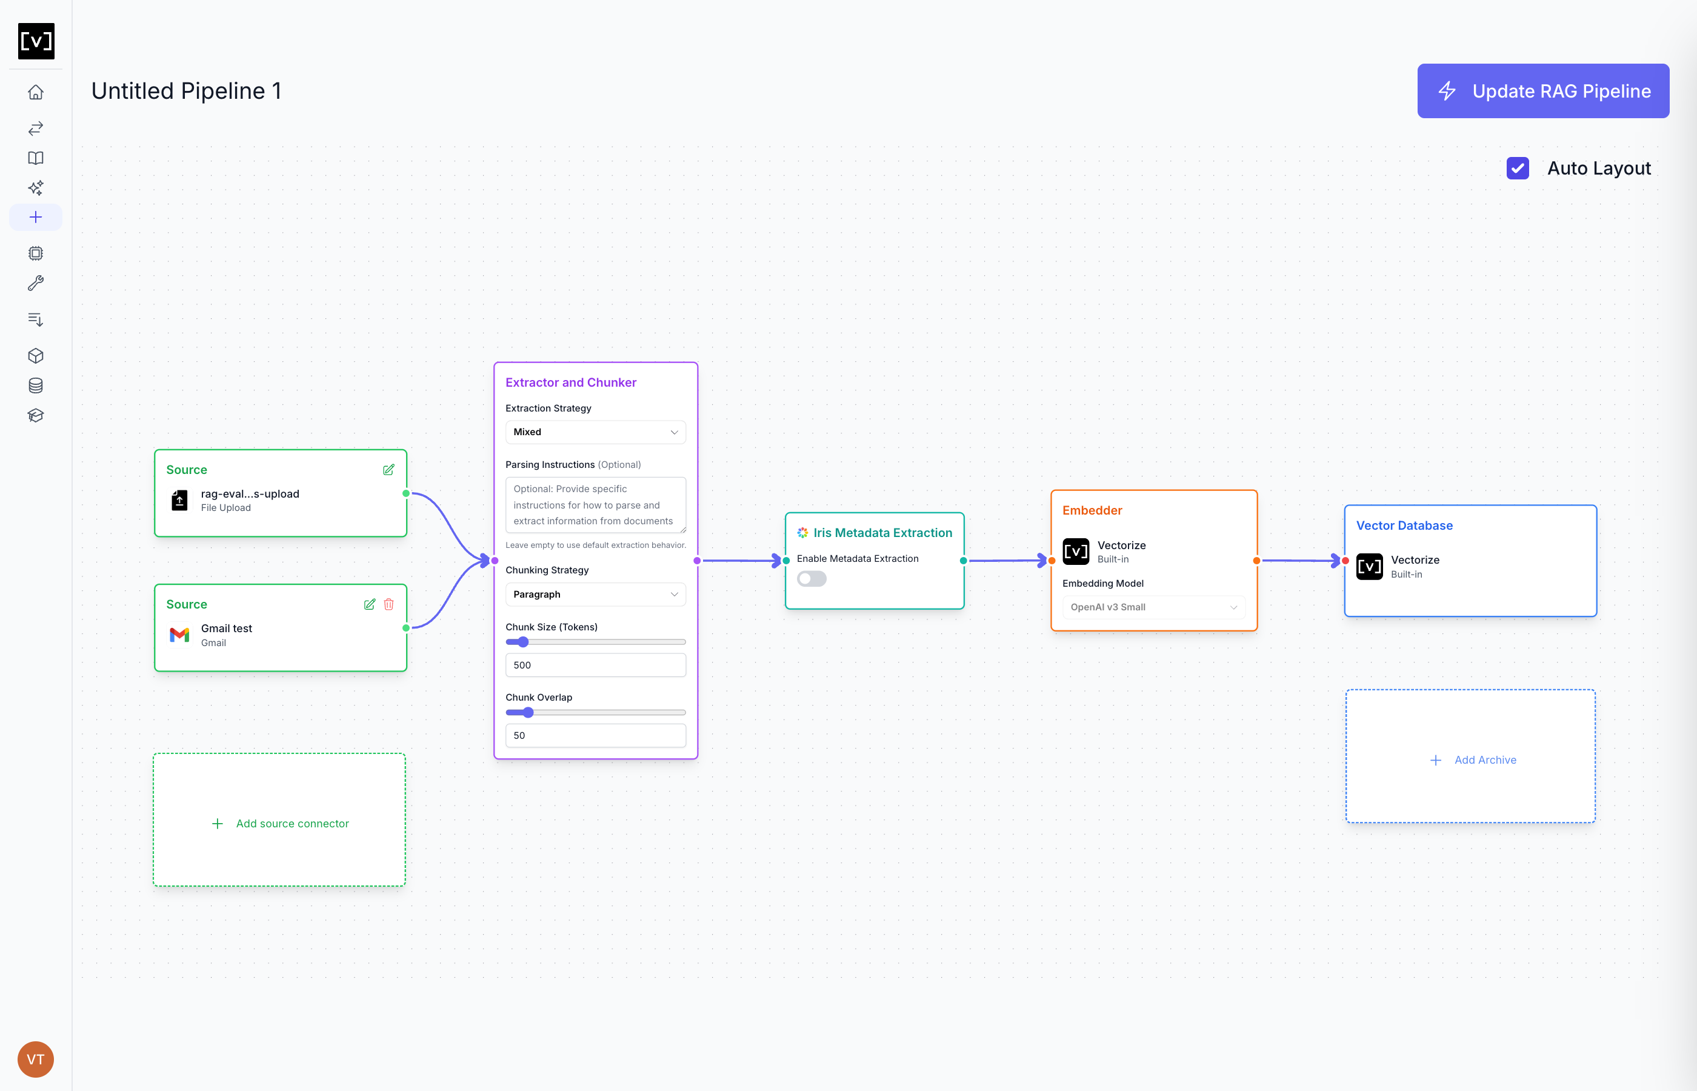Viewport: 1697px width, 1091px height.
Task: Click Add Archive
Action: [1470, 756]
